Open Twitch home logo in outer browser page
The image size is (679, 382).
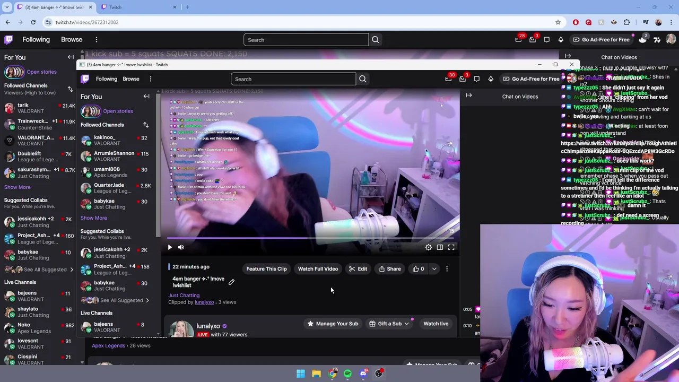tap(8, 40)
